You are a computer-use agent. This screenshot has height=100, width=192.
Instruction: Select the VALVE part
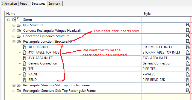click(x=33, y=74)
